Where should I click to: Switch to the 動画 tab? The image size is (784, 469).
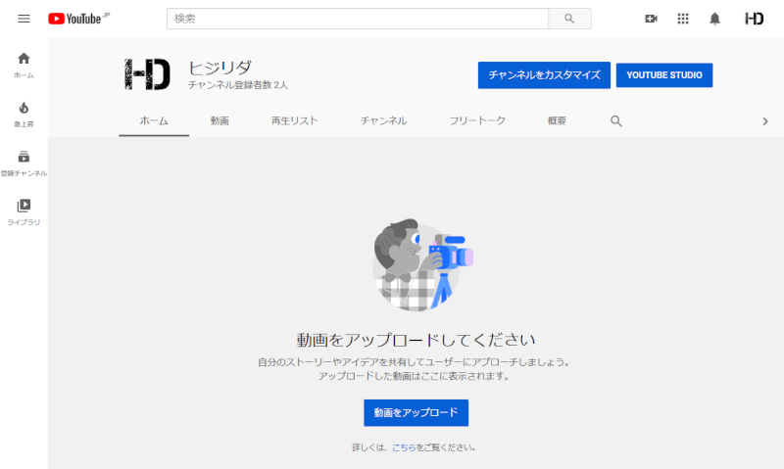[x=220, y=120]
